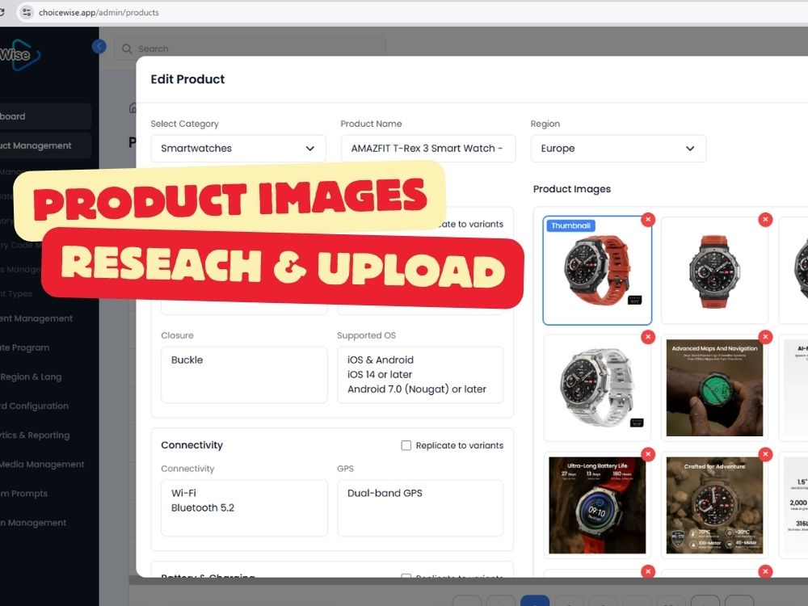Select the Crafted for Adventure image
The height and width of the screenshot is (606, 808).
714,506
